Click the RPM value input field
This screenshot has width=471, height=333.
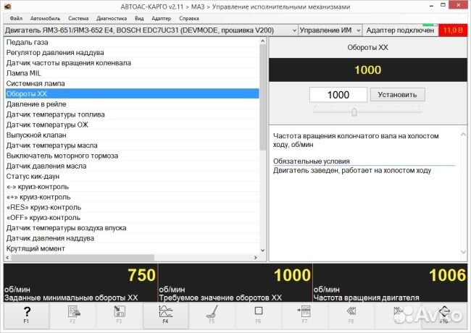tap(338, 95)
